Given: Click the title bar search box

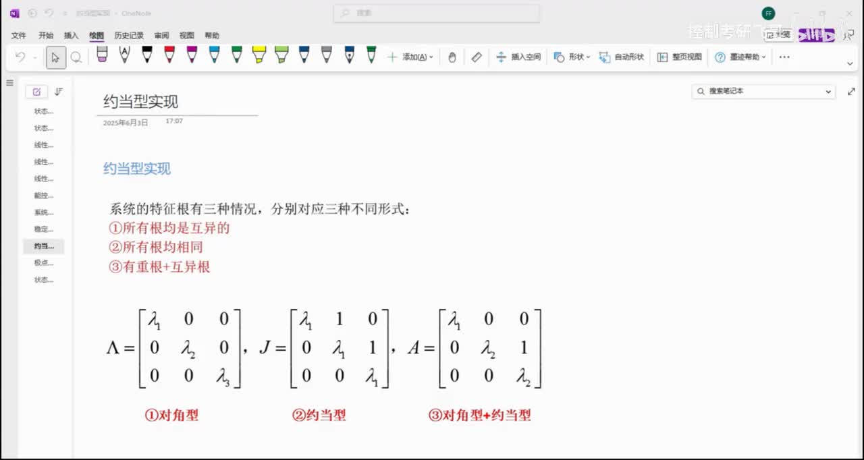Looking at the screenshot, I should click(x=437, y=13).
